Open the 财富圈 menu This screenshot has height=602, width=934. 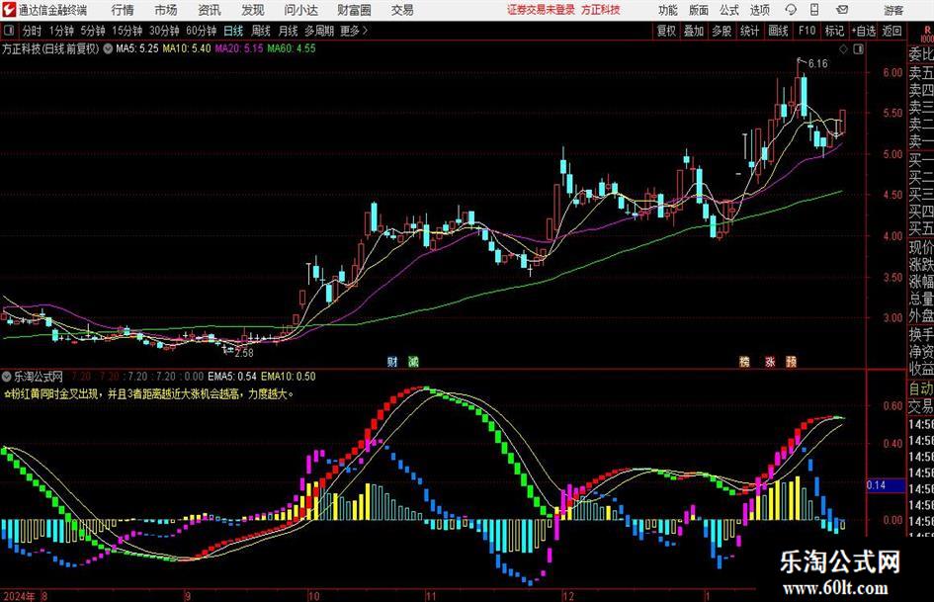pyautogui.click(x=354, y=10)
